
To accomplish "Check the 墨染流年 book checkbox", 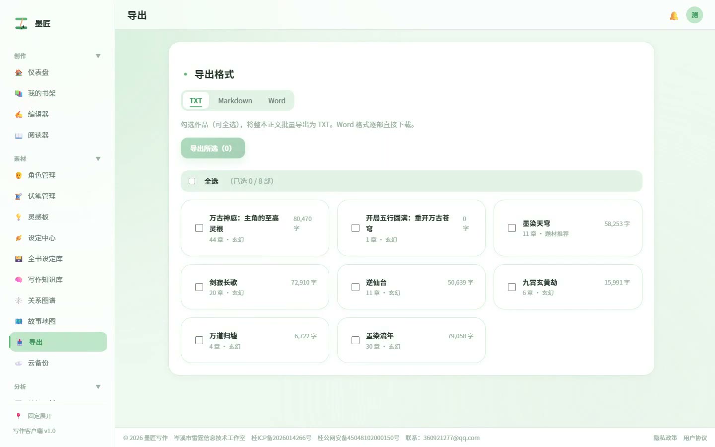I will point(356,340).
